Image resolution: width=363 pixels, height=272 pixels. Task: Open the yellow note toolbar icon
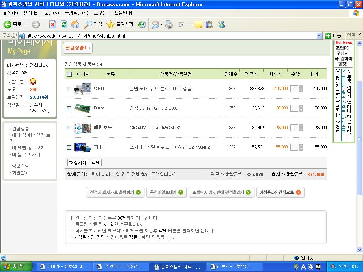[199, 24]
